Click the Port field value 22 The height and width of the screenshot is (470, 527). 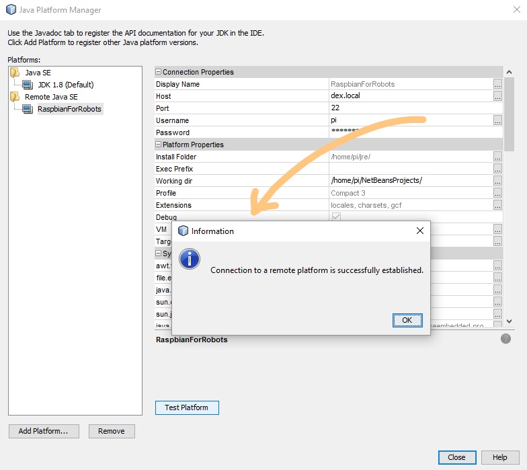tap(415, 108)
